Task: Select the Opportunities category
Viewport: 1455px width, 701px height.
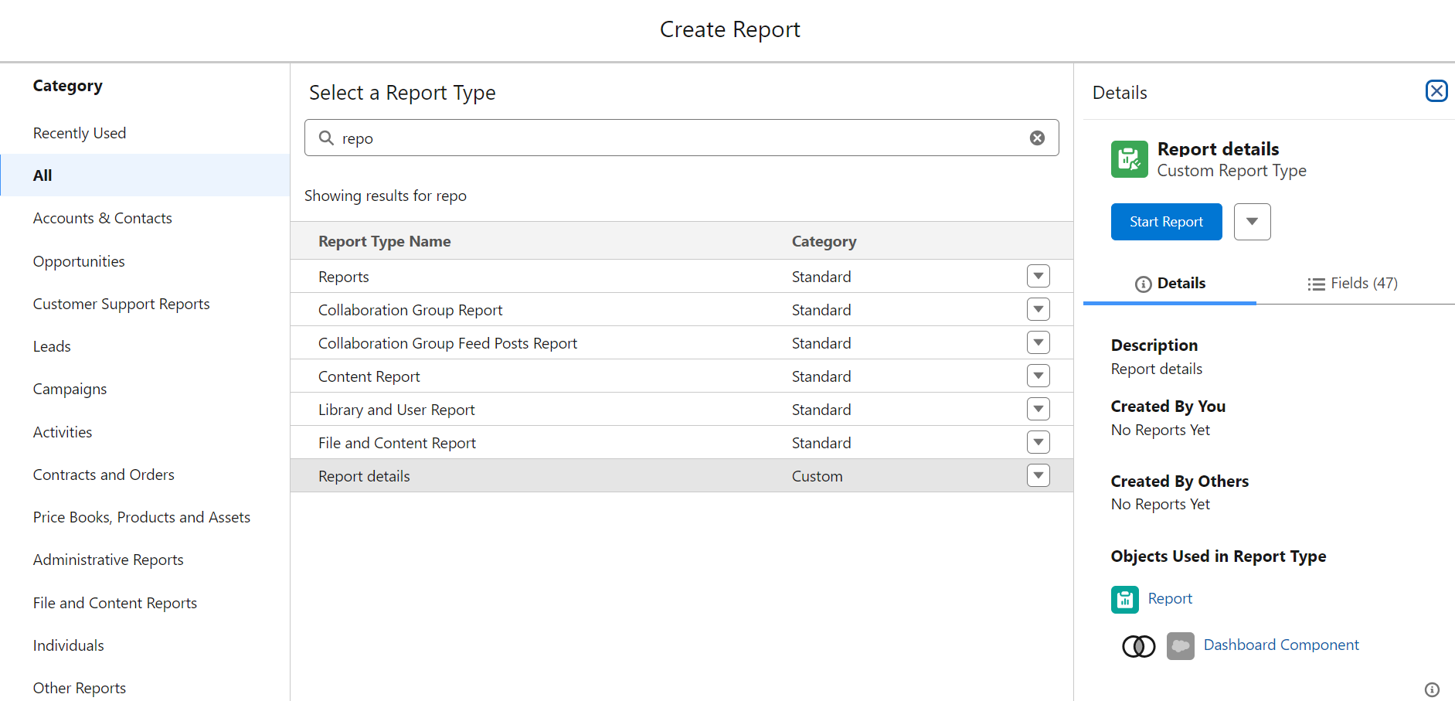Action: point(145,261)
